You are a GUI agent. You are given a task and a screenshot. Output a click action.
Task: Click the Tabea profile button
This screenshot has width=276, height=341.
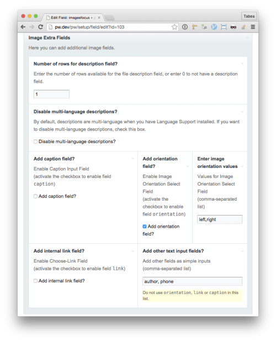[x=249, y=17]
